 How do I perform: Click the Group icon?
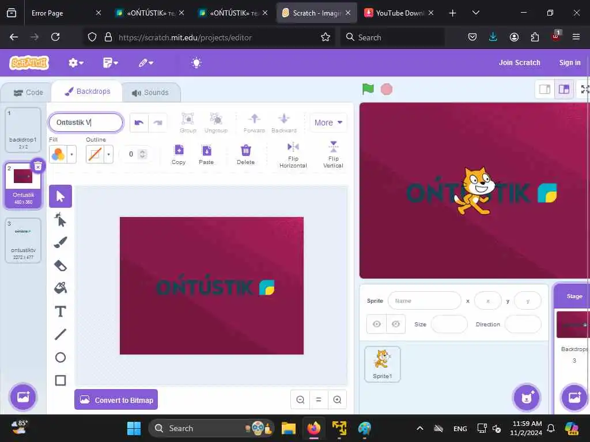188,123
